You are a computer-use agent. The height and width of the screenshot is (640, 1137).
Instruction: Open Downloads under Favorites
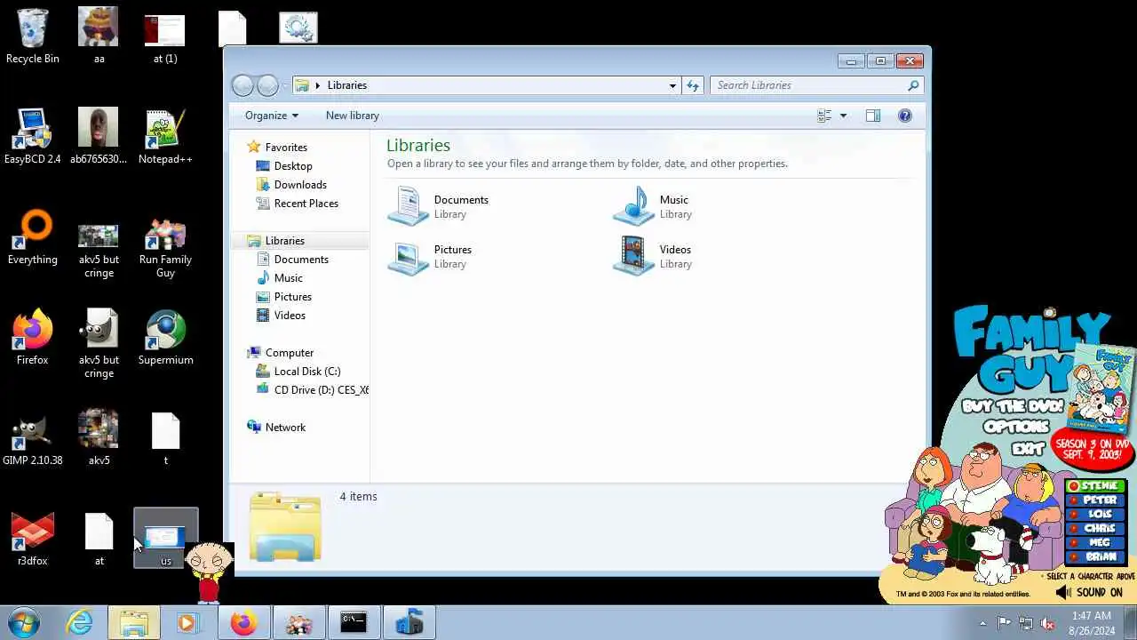(x=300, y=185)
